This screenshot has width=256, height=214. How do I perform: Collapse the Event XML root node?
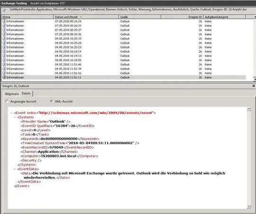coord(11,113)
